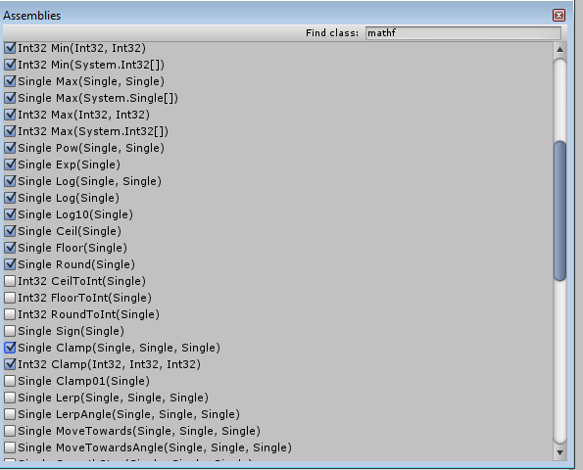Click scrollbar down arrow
This screenshot has height=470, width=583.
click(559, 452)
